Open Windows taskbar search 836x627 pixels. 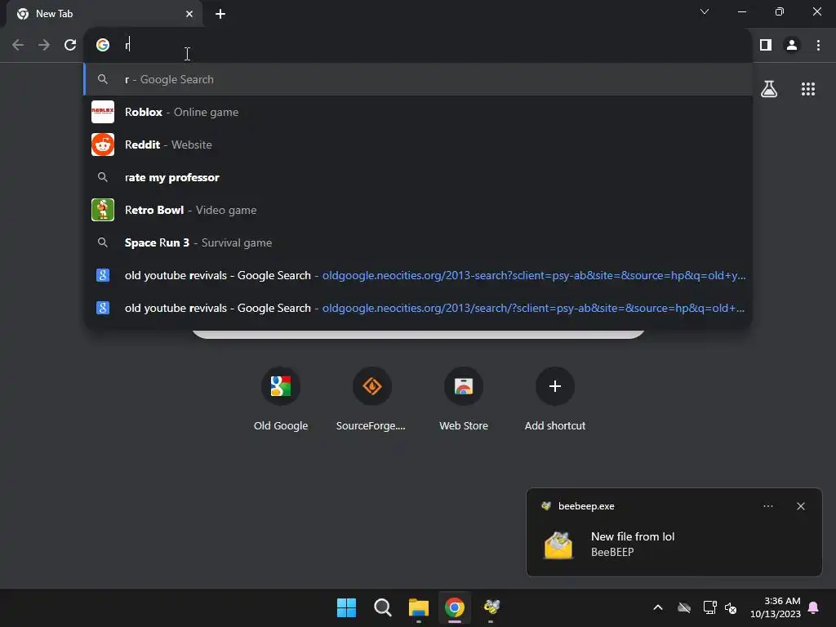pos(382,607)
